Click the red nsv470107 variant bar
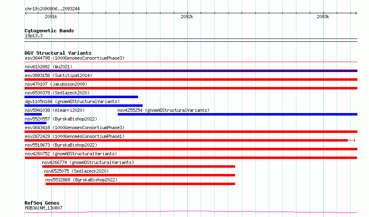This screenshot has width=369, height=217. pos(191,88)
